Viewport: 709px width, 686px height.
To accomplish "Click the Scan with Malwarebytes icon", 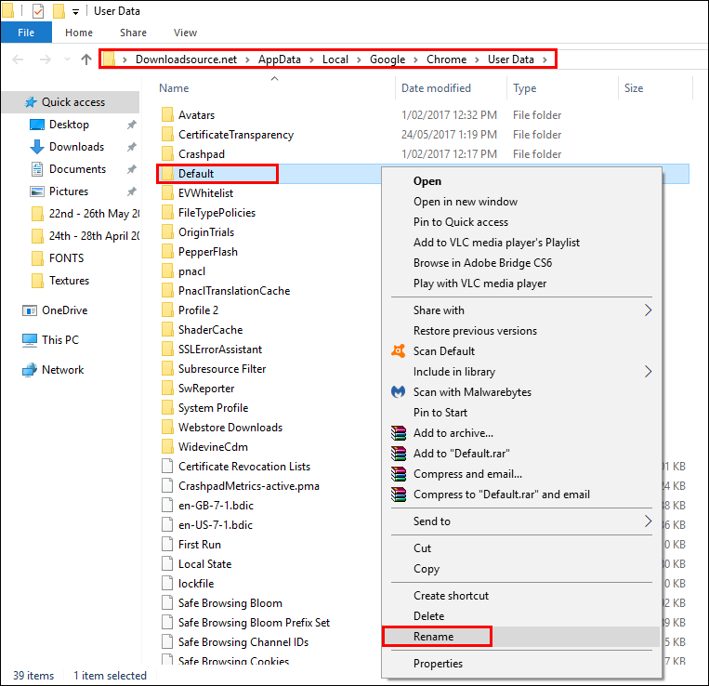I will 399,391.
